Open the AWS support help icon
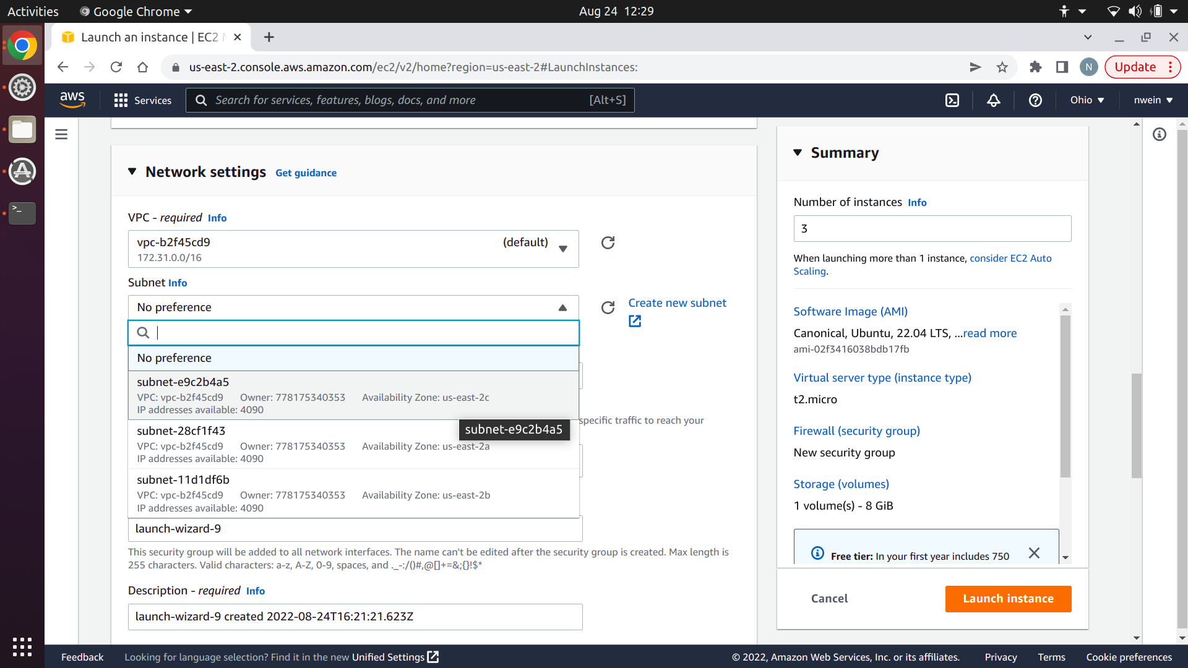The height and width of the screenshot is (668, 1188). point(1035,100)
